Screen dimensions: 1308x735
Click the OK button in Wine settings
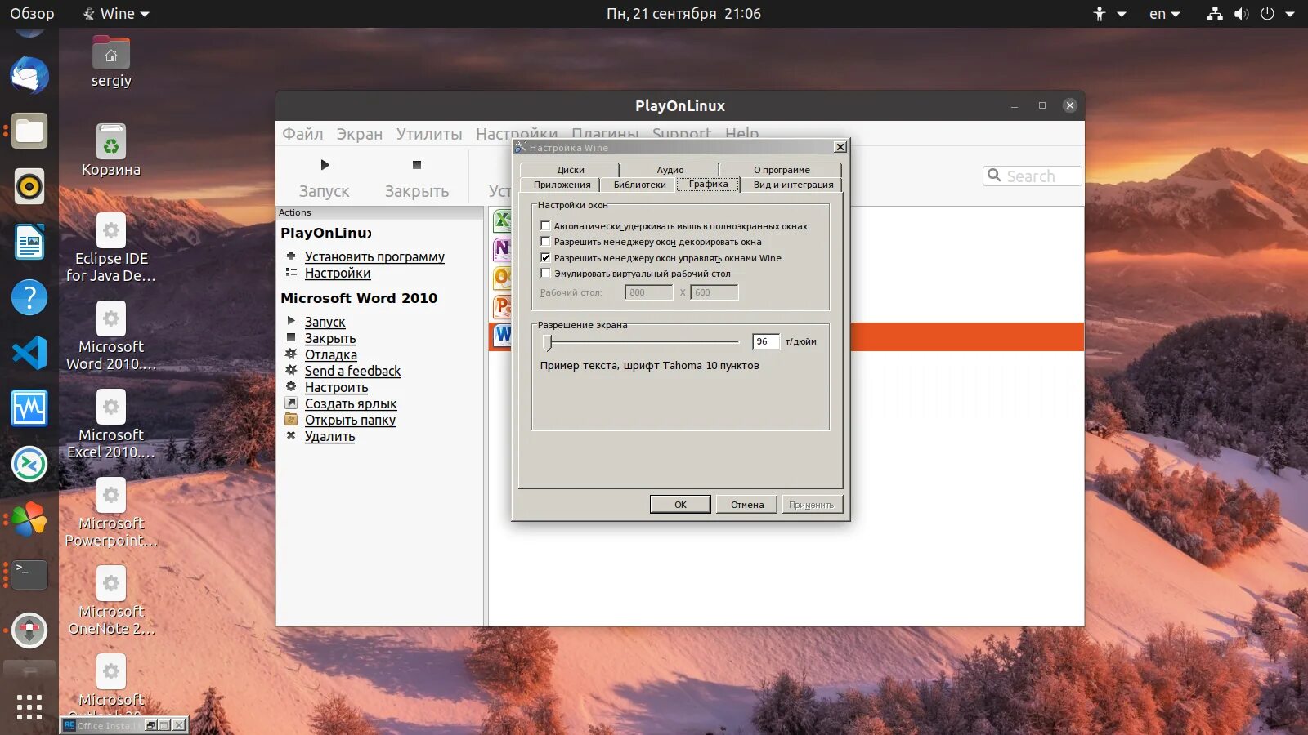click(680, 505)
